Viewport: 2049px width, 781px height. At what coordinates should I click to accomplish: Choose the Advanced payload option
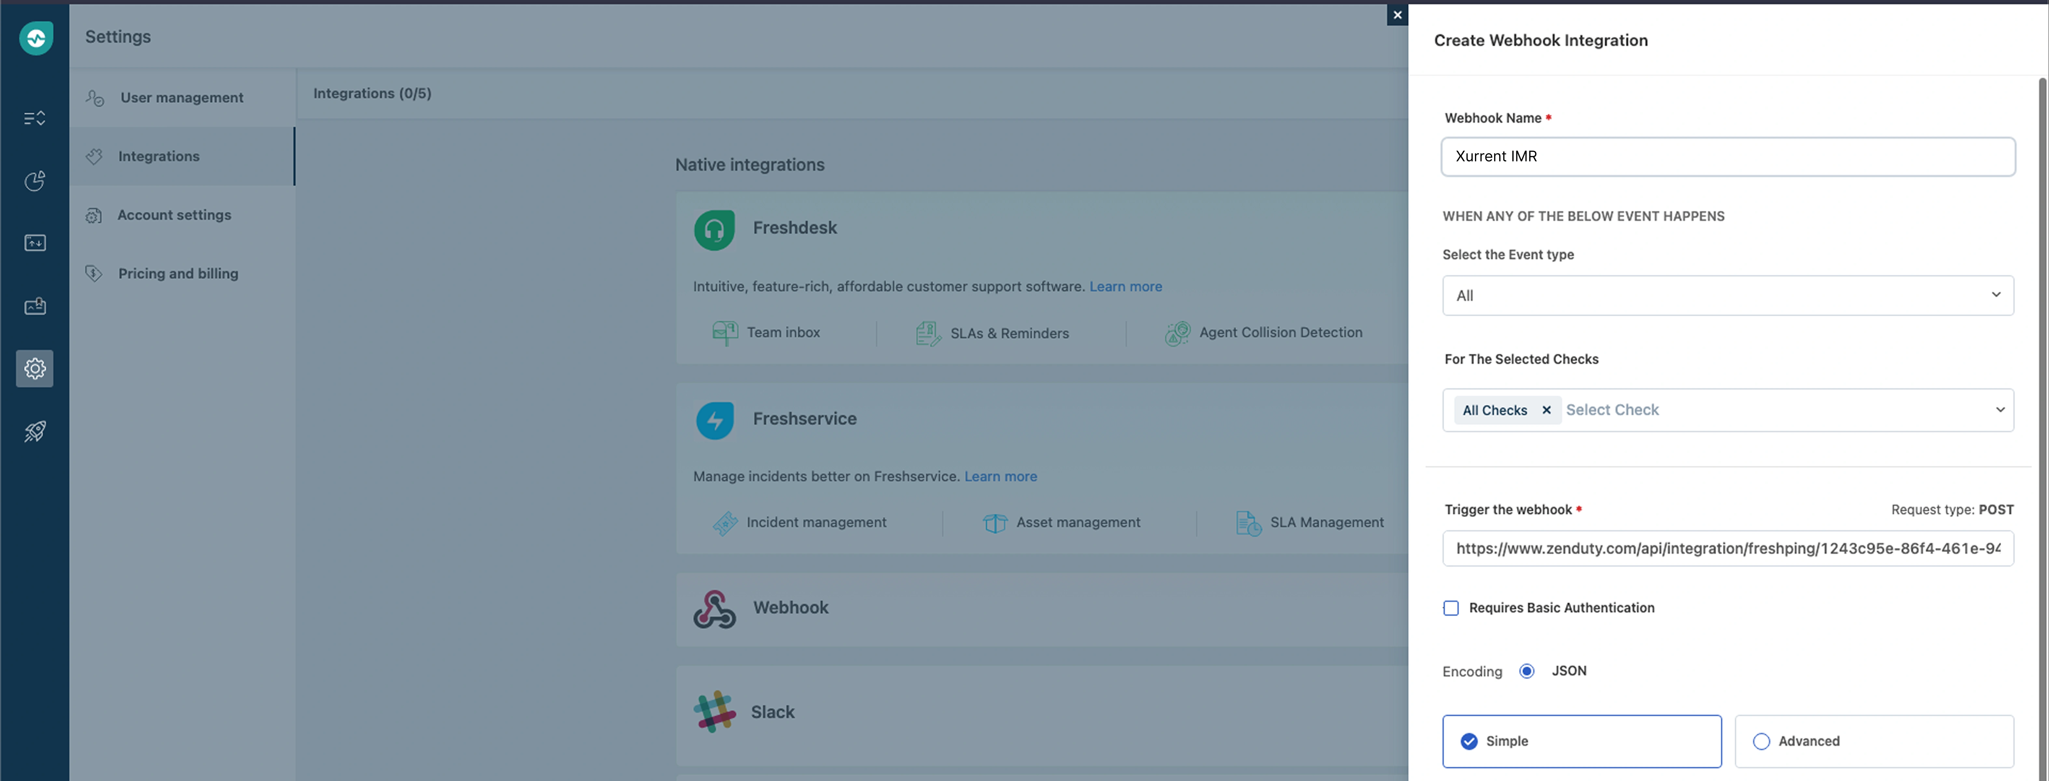tap(1761, 741)
